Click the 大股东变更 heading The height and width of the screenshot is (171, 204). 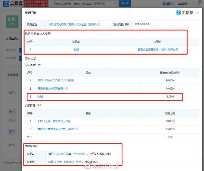coord(31,146)
